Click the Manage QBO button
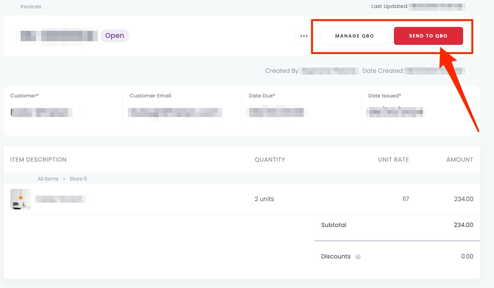The height and width of the screenshot is (288, 494). coord(354,36)
